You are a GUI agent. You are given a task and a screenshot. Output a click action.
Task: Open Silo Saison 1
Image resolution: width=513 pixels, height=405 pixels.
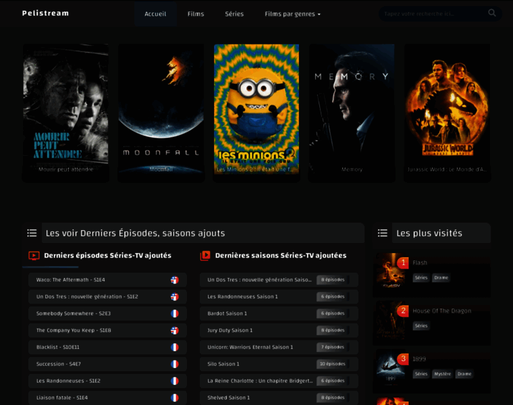279,364
